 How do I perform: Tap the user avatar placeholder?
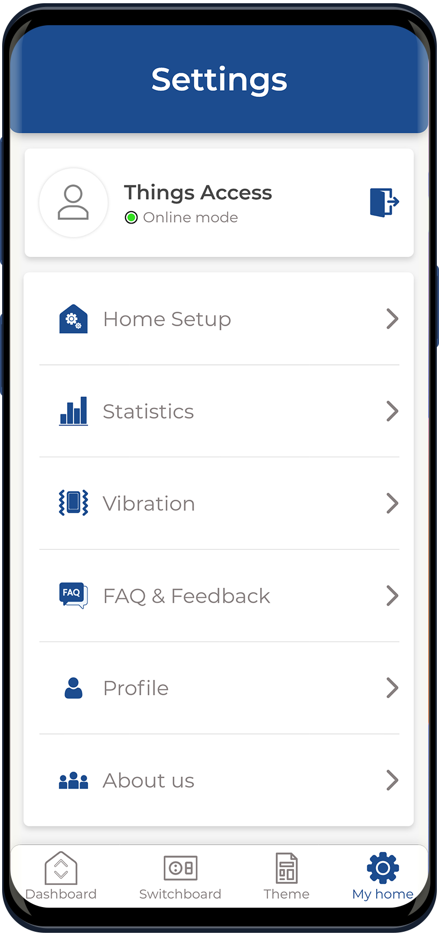[74, 203]
